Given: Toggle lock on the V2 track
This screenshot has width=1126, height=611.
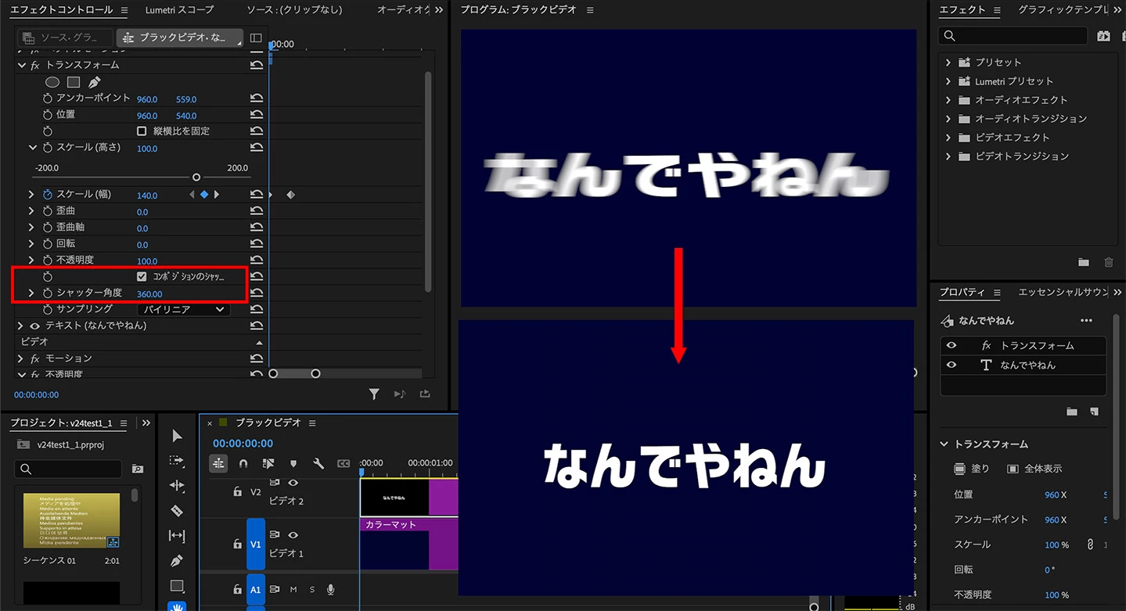Looking at the screenshot, I should [238, 492].
